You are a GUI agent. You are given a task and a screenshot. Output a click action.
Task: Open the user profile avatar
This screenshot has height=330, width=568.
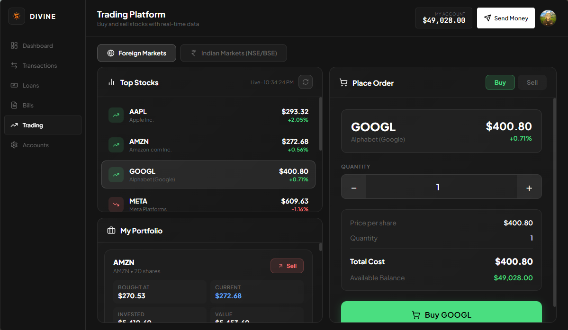[x=548, y=18]
